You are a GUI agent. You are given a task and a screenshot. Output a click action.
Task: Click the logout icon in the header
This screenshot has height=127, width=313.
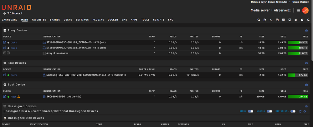[x=265, y=20]
